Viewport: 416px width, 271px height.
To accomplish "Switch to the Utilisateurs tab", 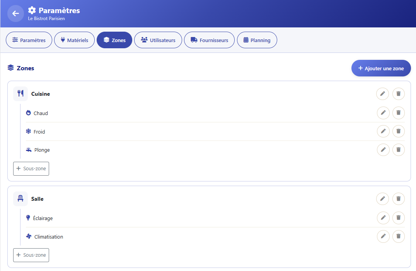I will coord(158,40).
